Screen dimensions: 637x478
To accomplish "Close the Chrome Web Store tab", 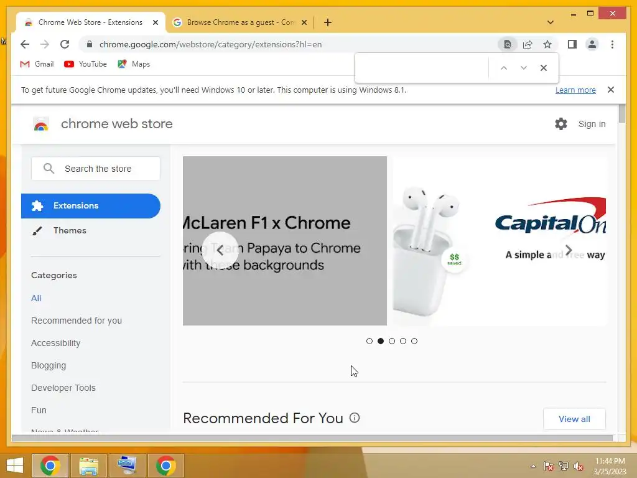I will [x=155, y=22].
